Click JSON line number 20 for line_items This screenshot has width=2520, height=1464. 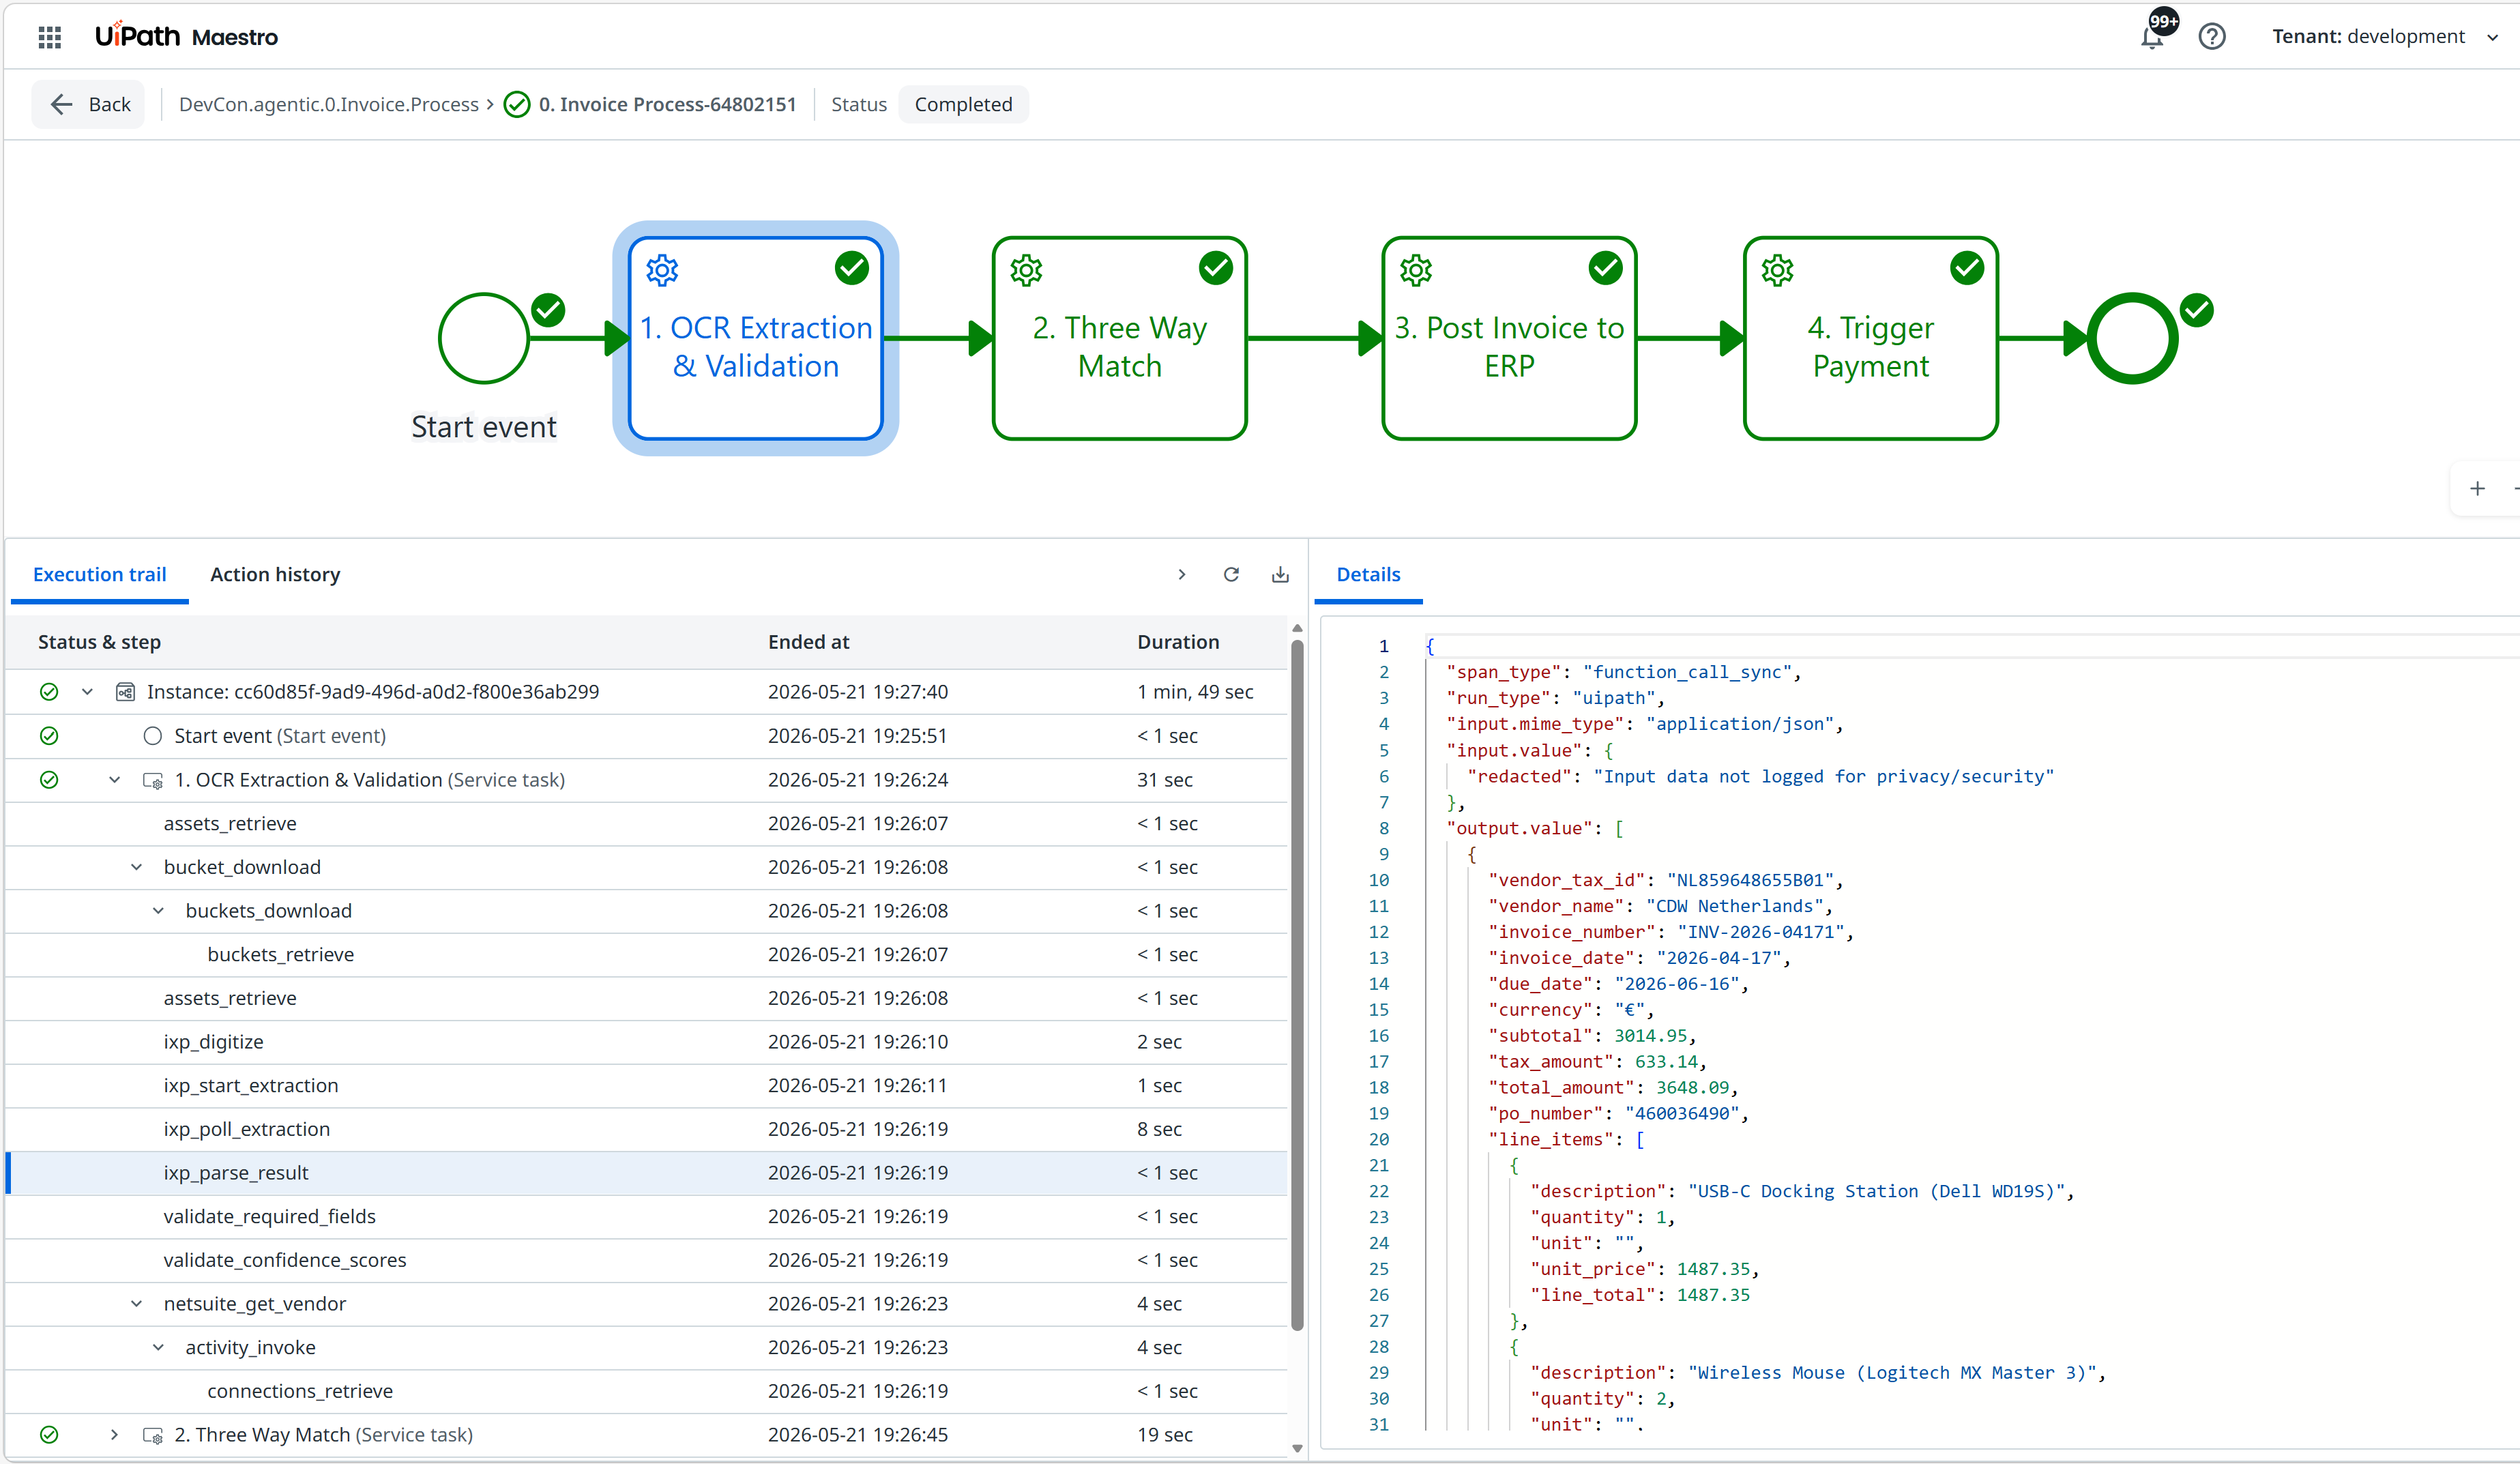(x=1379, y=1139)
